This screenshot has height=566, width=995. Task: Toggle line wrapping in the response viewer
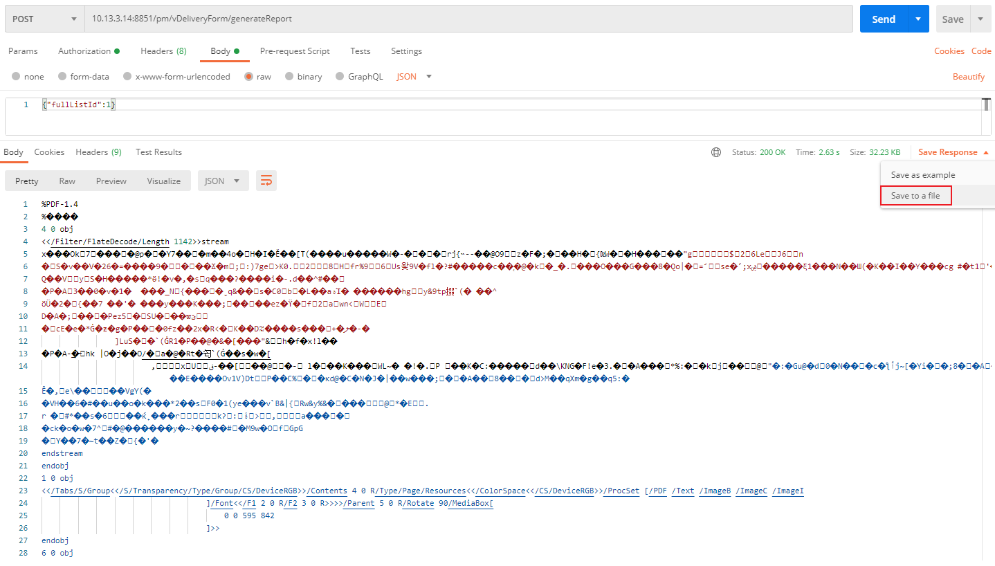(266, 180)
